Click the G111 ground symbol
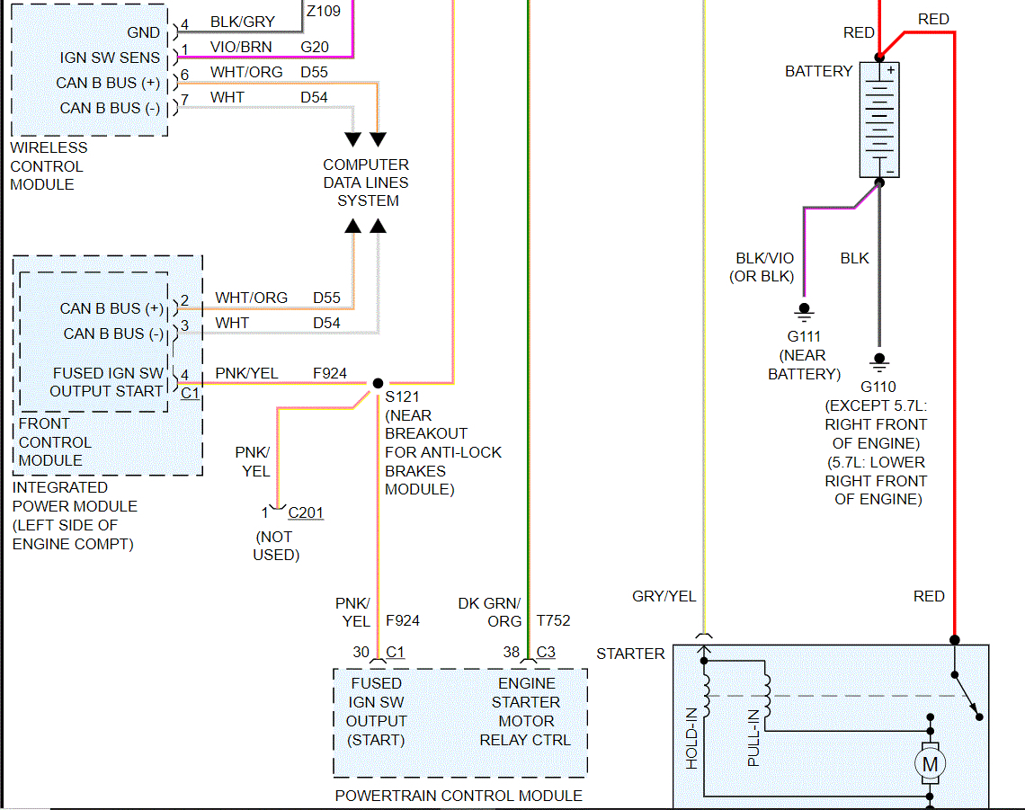 804,311
